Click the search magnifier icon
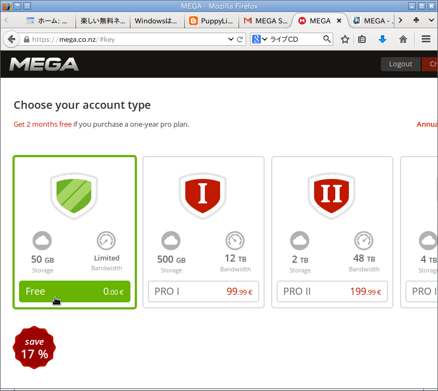 tap(327, 39)
